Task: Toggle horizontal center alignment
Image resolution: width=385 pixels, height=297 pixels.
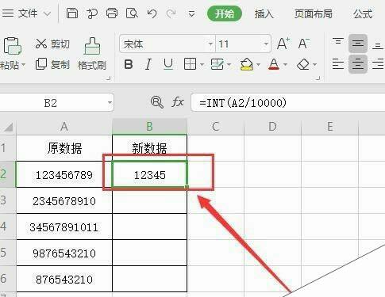Action: [358, 64]
